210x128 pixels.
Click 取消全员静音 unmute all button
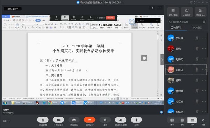(x=121, y=120)
